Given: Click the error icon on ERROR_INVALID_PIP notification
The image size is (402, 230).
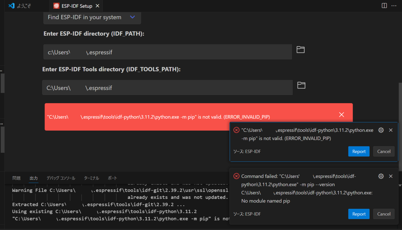Looking at the screenshot, I should (x=236, y=130).
